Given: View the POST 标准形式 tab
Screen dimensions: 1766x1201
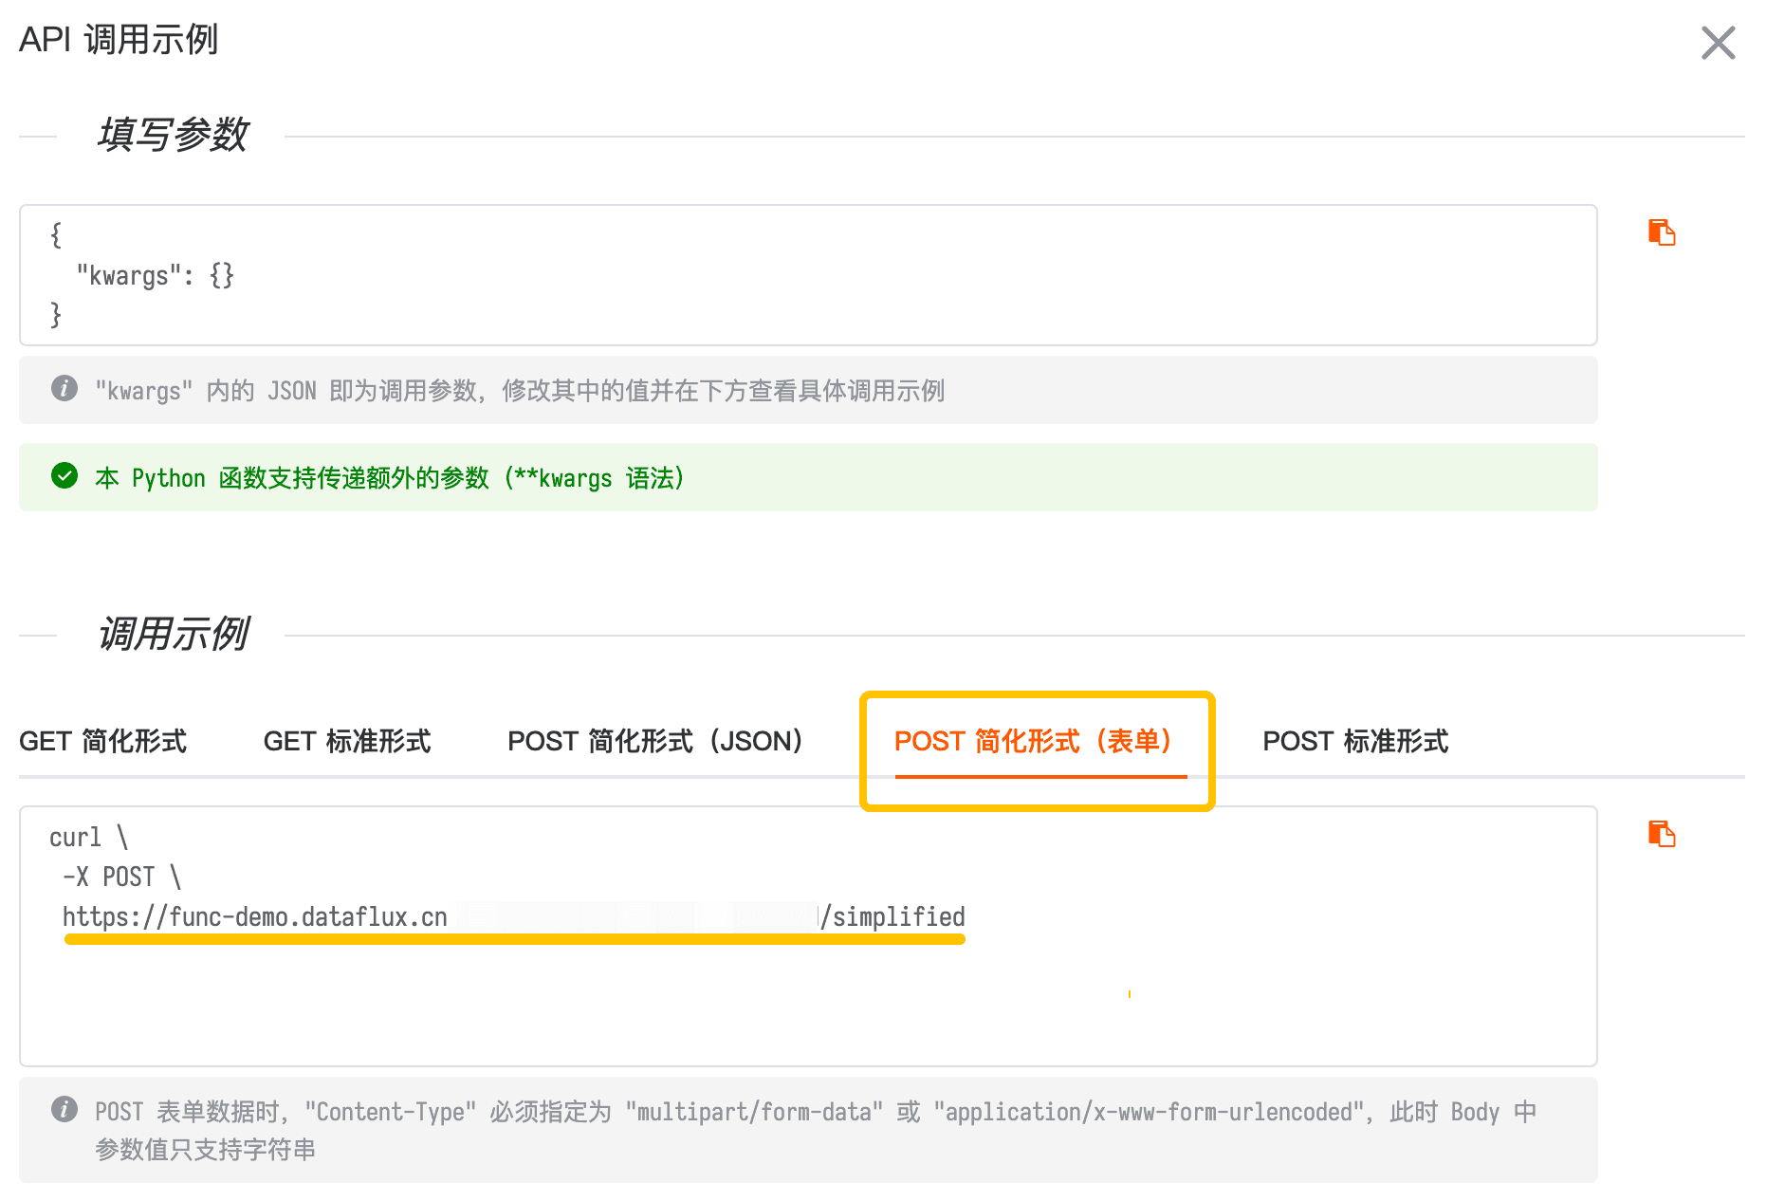Looking at the screenshot, I should (x=1355, y=741).
